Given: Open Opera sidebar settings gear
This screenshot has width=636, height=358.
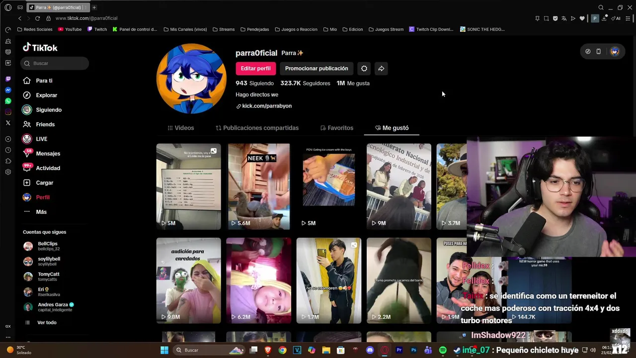Looking at the screenshot, I should [8, 172].
